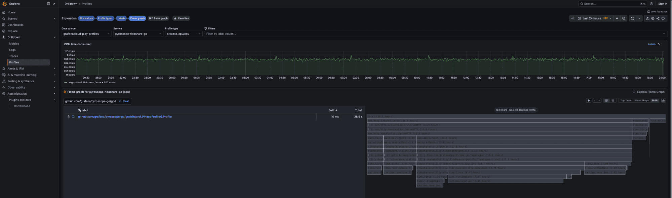This screenshot has height=198, width=672.
Task: Click Explain Flame Graph button
Action: (648, 92)
